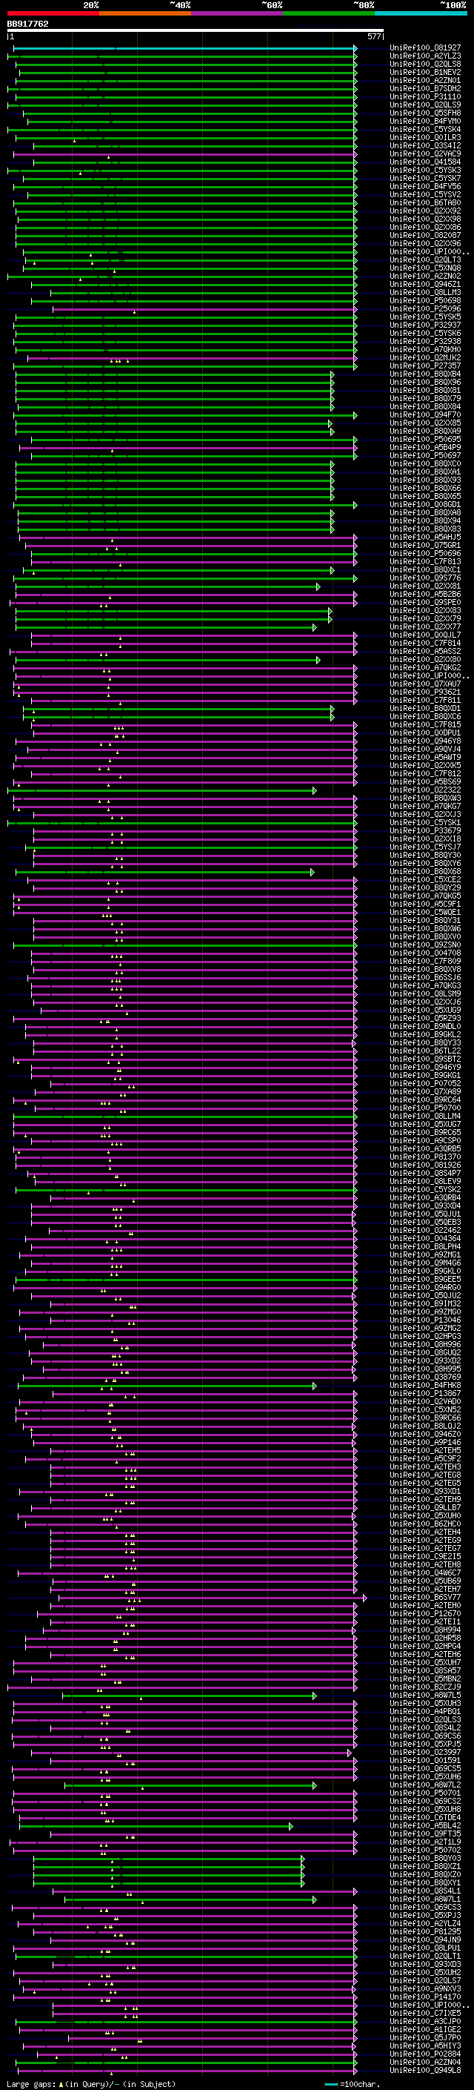Viewport: 474px width, 2090px height.
Task: Click label UniRef100_A7QKH0
Action: (425, 350)
